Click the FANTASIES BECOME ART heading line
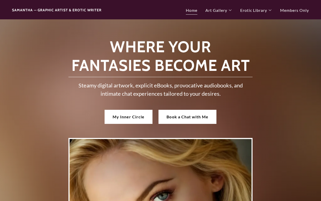 [160, 65]
